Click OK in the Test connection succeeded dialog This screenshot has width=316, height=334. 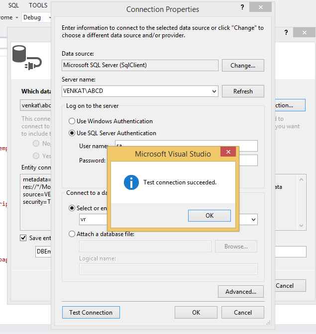[x=209, y=215]
